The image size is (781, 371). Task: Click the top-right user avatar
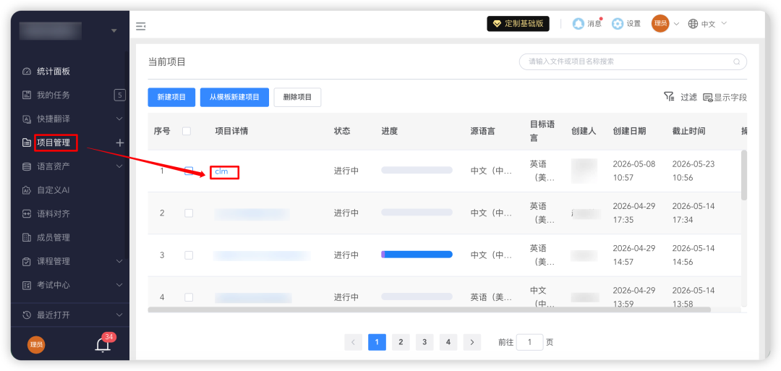tap(660, 23)
